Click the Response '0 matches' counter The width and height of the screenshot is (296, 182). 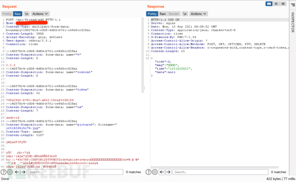[x=278, y=172]
